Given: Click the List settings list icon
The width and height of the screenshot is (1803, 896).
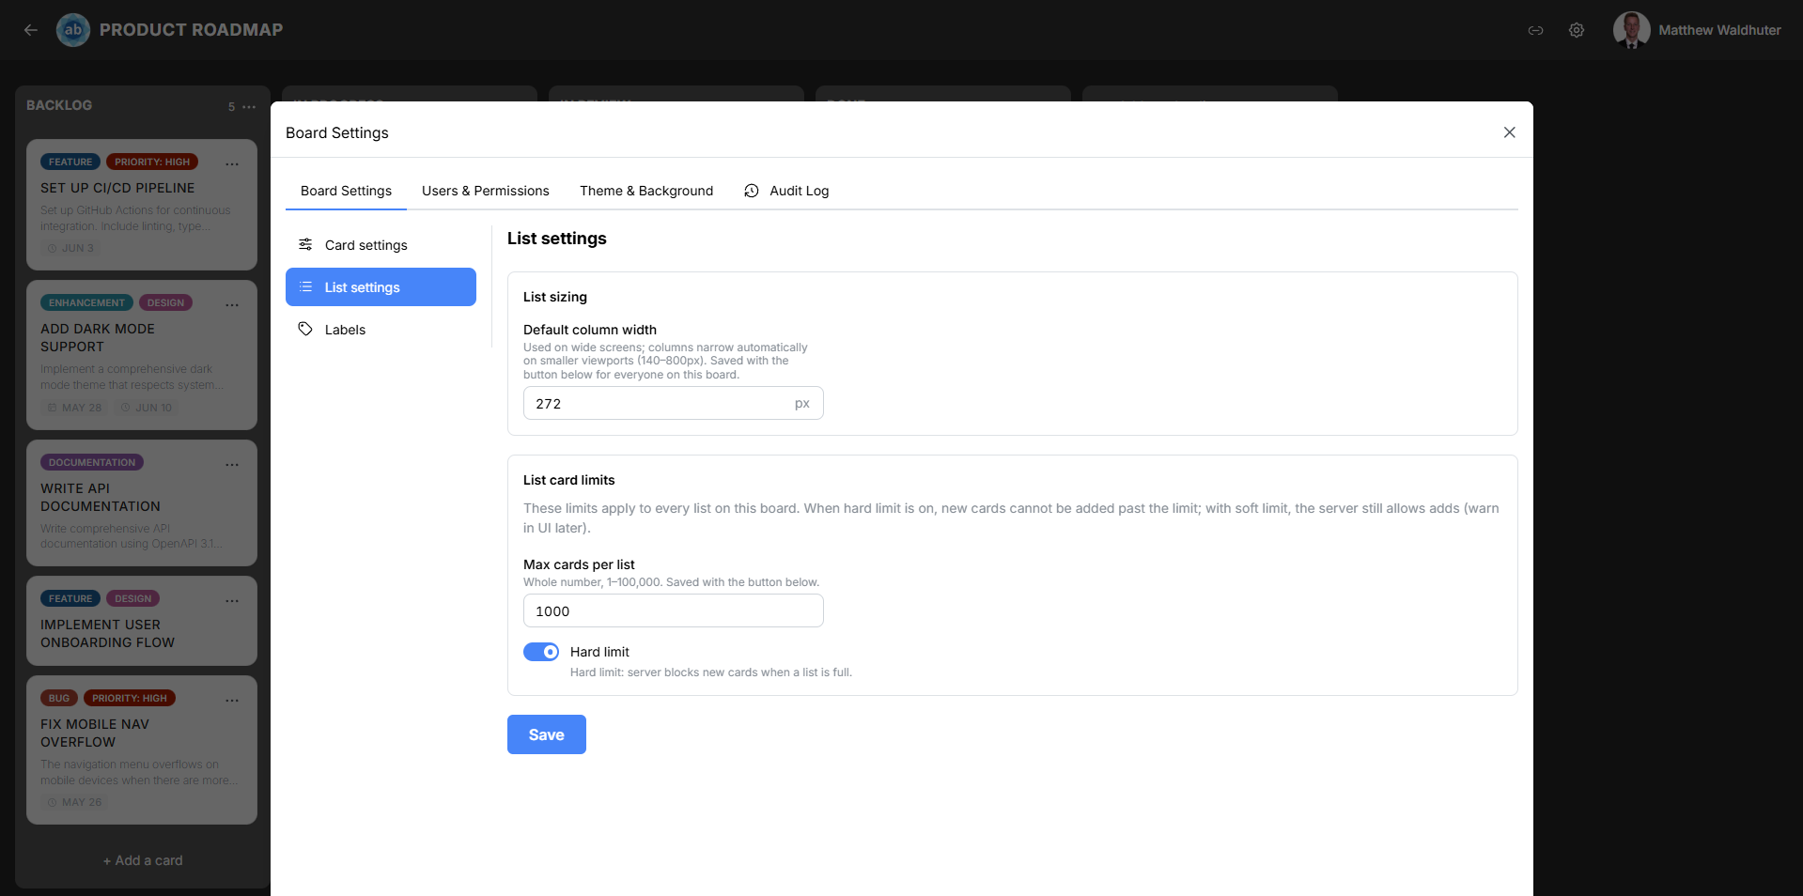Looking at the screenshot, I should (x=305, y=286).
